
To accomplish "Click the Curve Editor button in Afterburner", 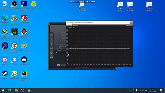I will (x=62, y=65).
